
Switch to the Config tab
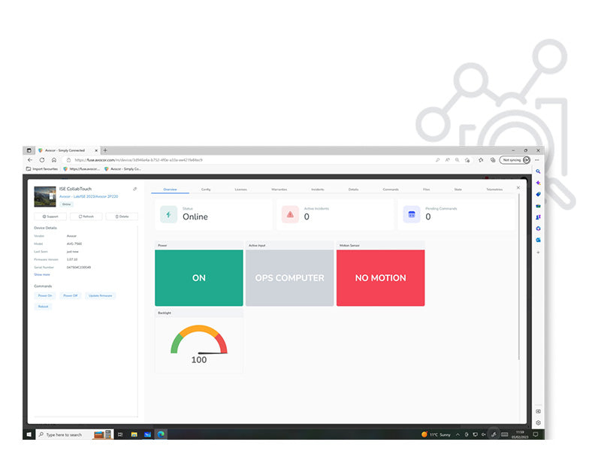tap(206, 189)
